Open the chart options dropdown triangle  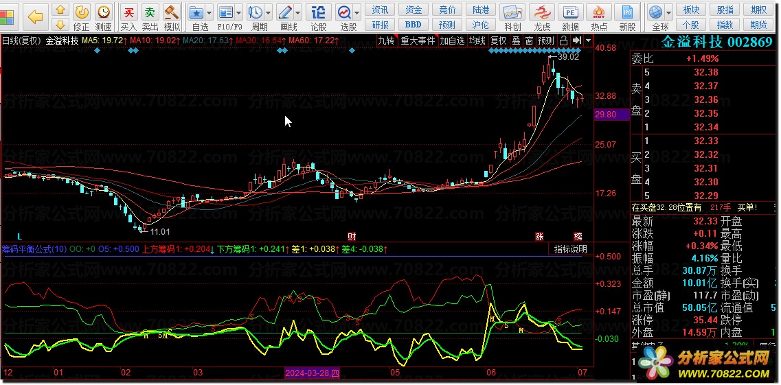point(589,40)
